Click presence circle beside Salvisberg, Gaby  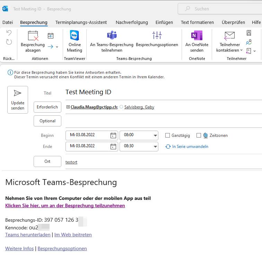pos(121,107)
